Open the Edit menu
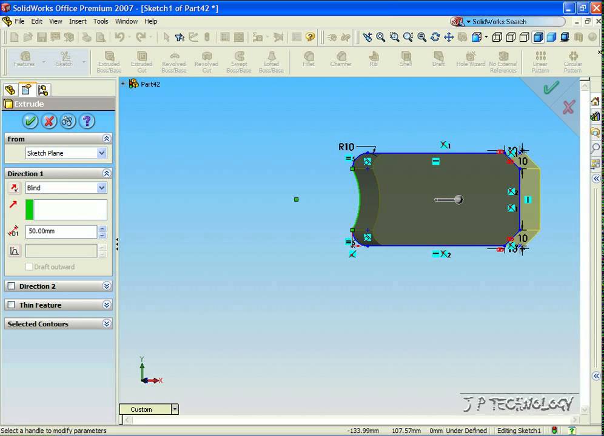 [36, 21]
